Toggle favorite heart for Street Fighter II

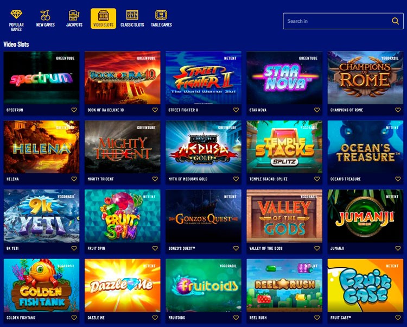pos(236,110)
